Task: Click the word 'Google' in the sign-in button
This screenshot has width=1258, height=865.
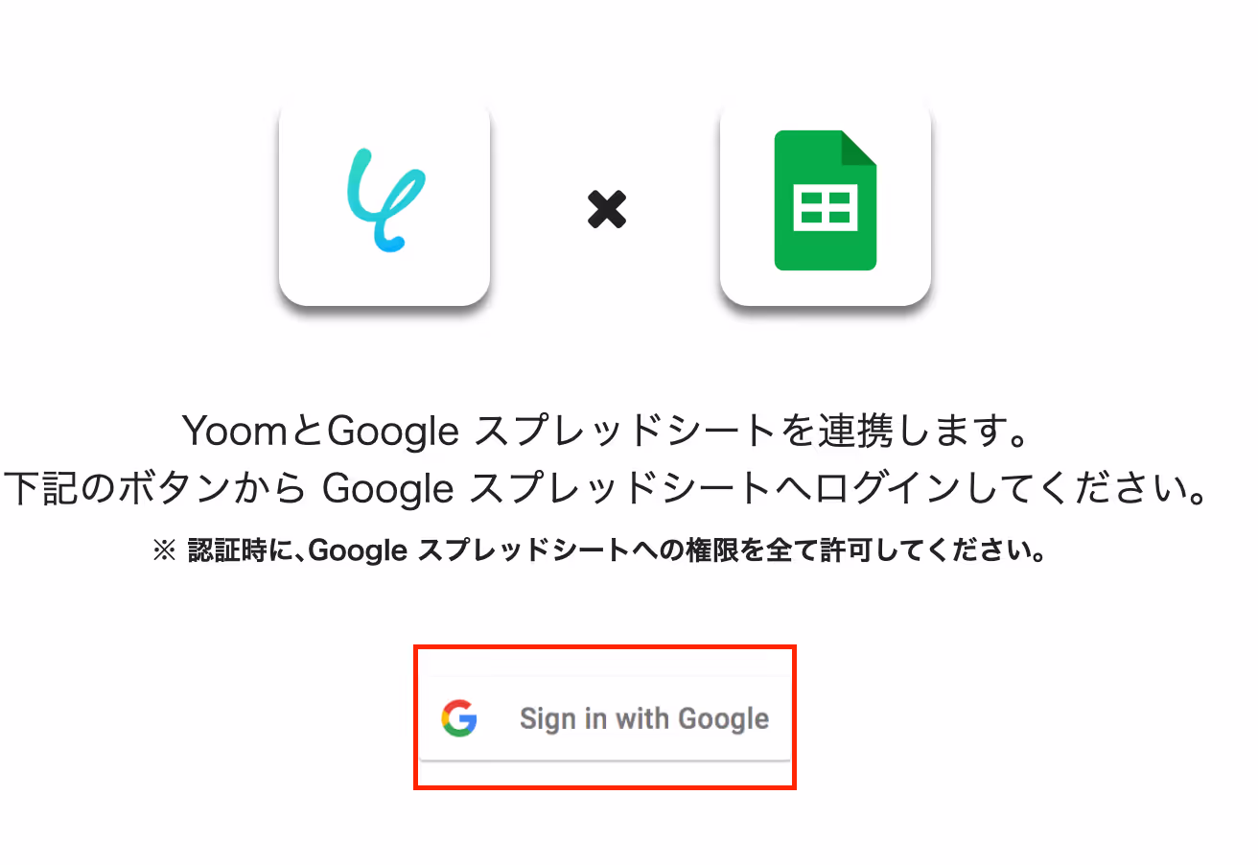Action: pyautogui.click(x=724, y=719)
